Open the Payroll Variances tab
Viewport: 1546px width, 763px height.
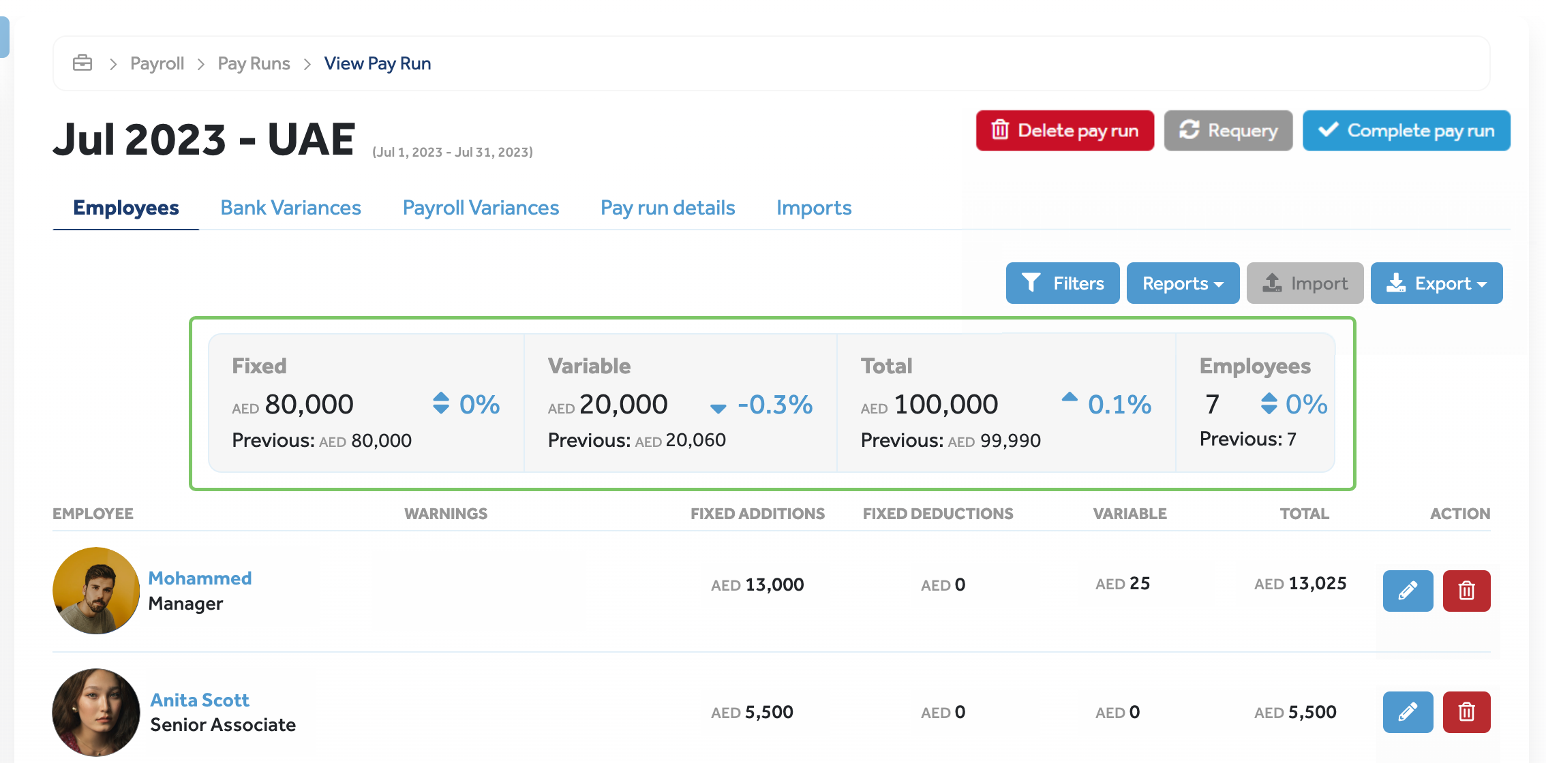coord(481,208)
